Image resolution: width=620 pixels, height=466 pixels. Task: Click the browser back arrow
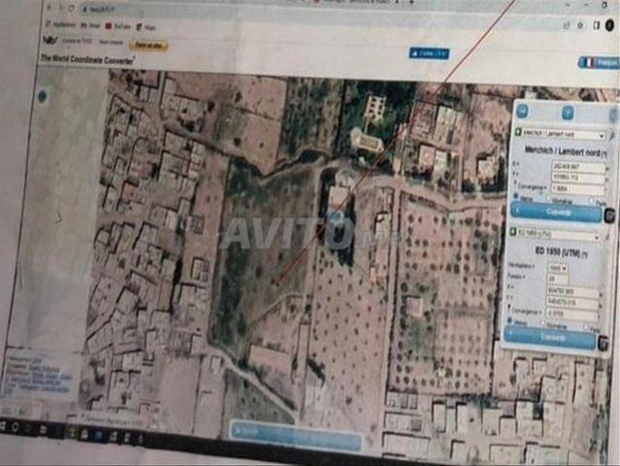pyautogui.click(x=48, y=7)
